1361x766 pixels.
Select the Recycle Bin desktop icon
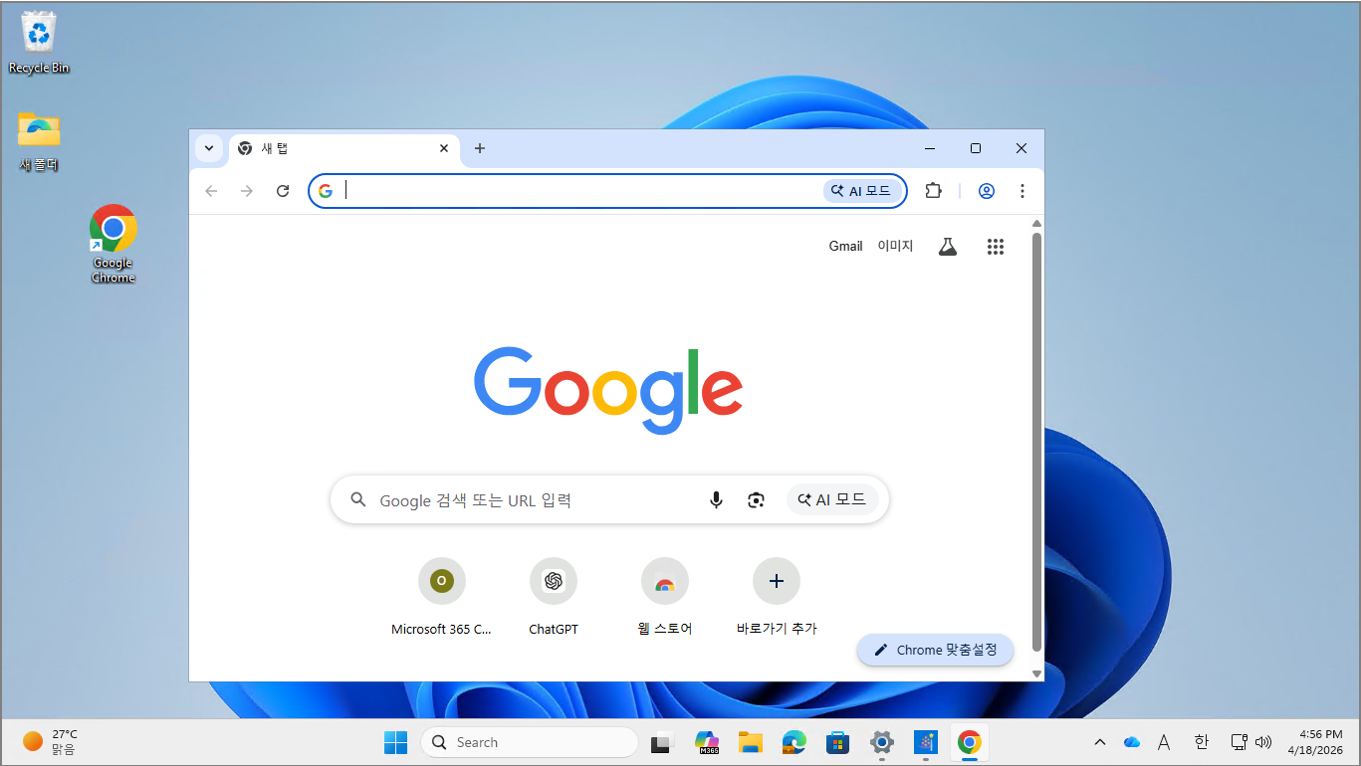tap(39, 42)
